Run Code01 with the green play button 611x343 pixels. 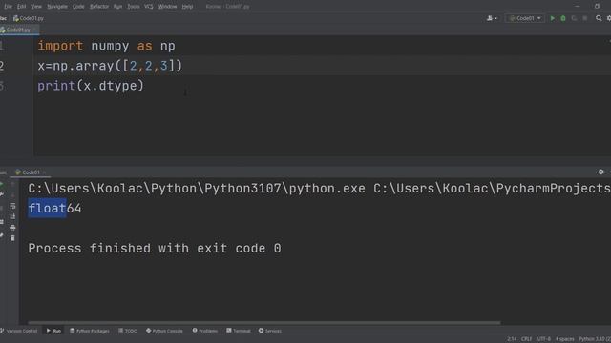552,18
